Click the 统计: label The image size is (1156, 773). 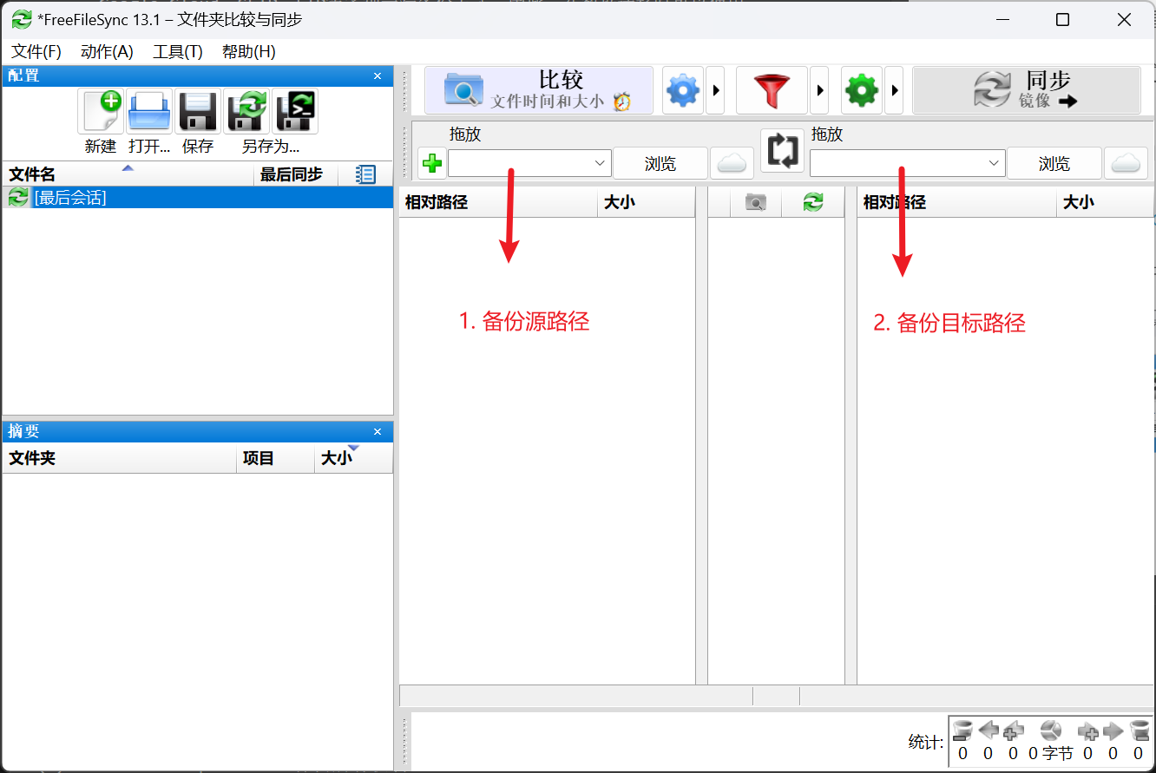tap(926, 743)
